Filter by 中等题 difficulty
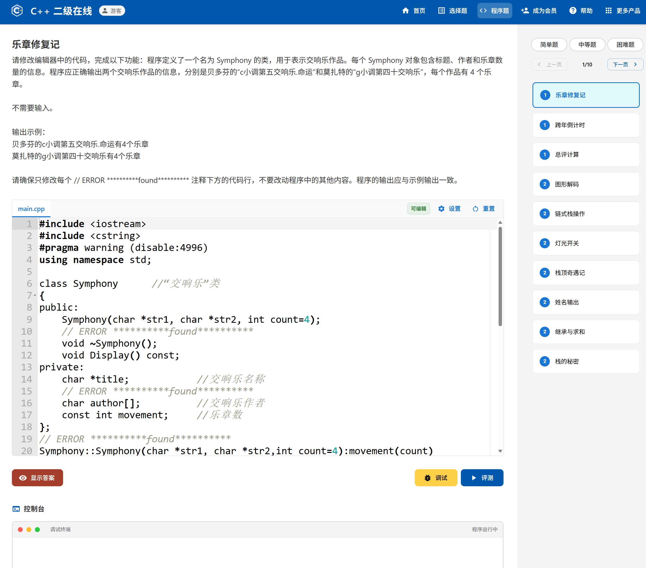This screenshot has height=568, width=646. tap(587, 44)
